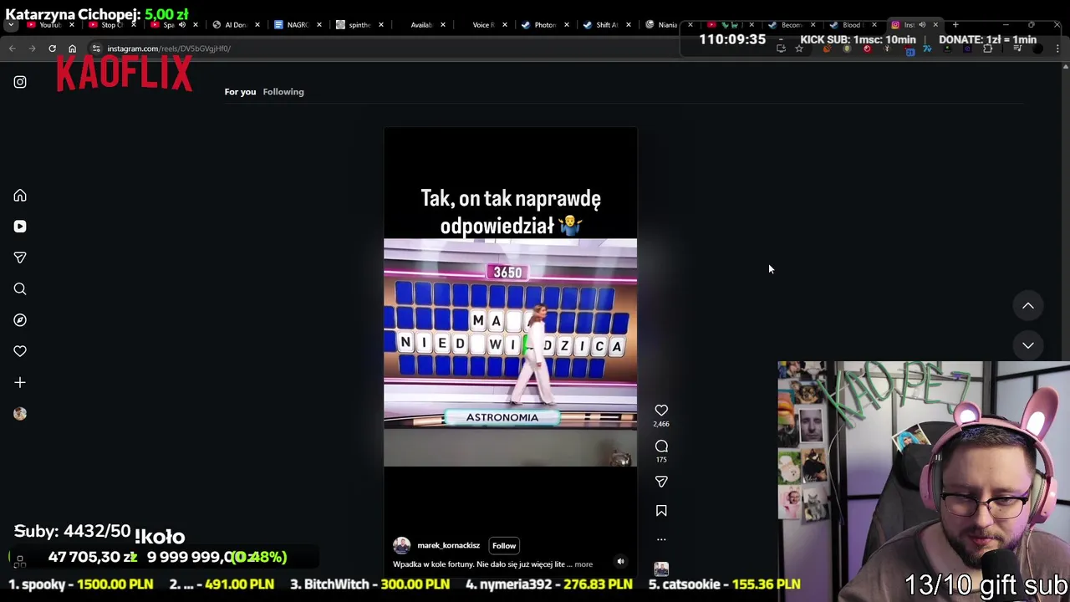Open a new browser tab with plus
The width and height of the screenshot is (1070, 602).
point(955,25)
